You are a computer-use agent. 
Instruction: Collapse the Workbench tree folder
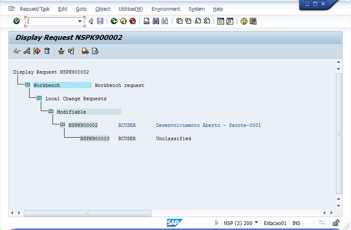coord(27,85)
